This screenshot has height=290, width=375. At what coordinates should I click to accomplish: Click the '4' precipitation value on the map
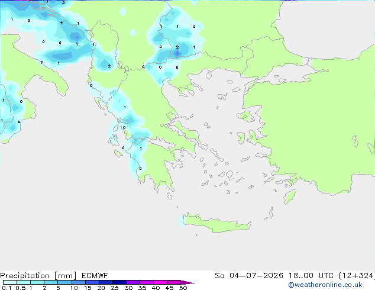62,22
